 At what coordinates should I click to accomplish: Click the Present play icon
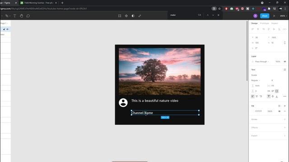[x=274, y=16]
